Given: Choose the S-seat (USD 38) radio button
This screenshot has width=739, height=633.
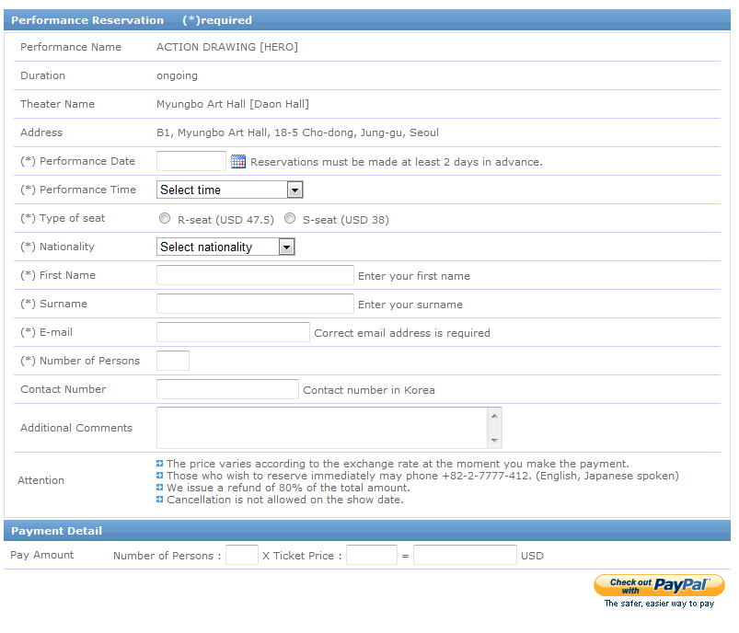Looking at the screenshot, I should [290, 218].
